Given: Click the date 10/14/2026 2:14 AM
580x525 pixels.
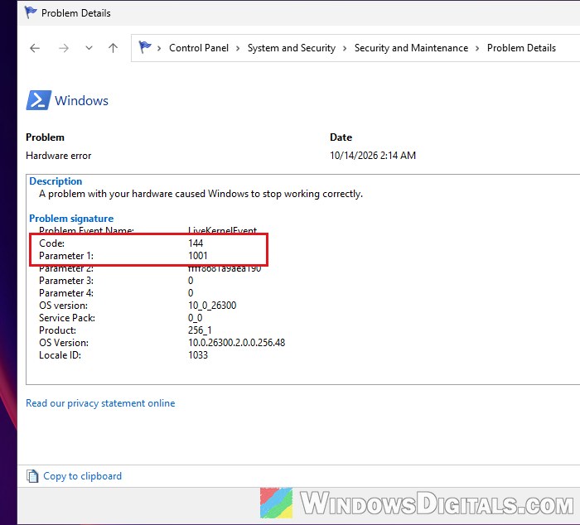Looking at the screenshot, I should [x=373, y=156].
